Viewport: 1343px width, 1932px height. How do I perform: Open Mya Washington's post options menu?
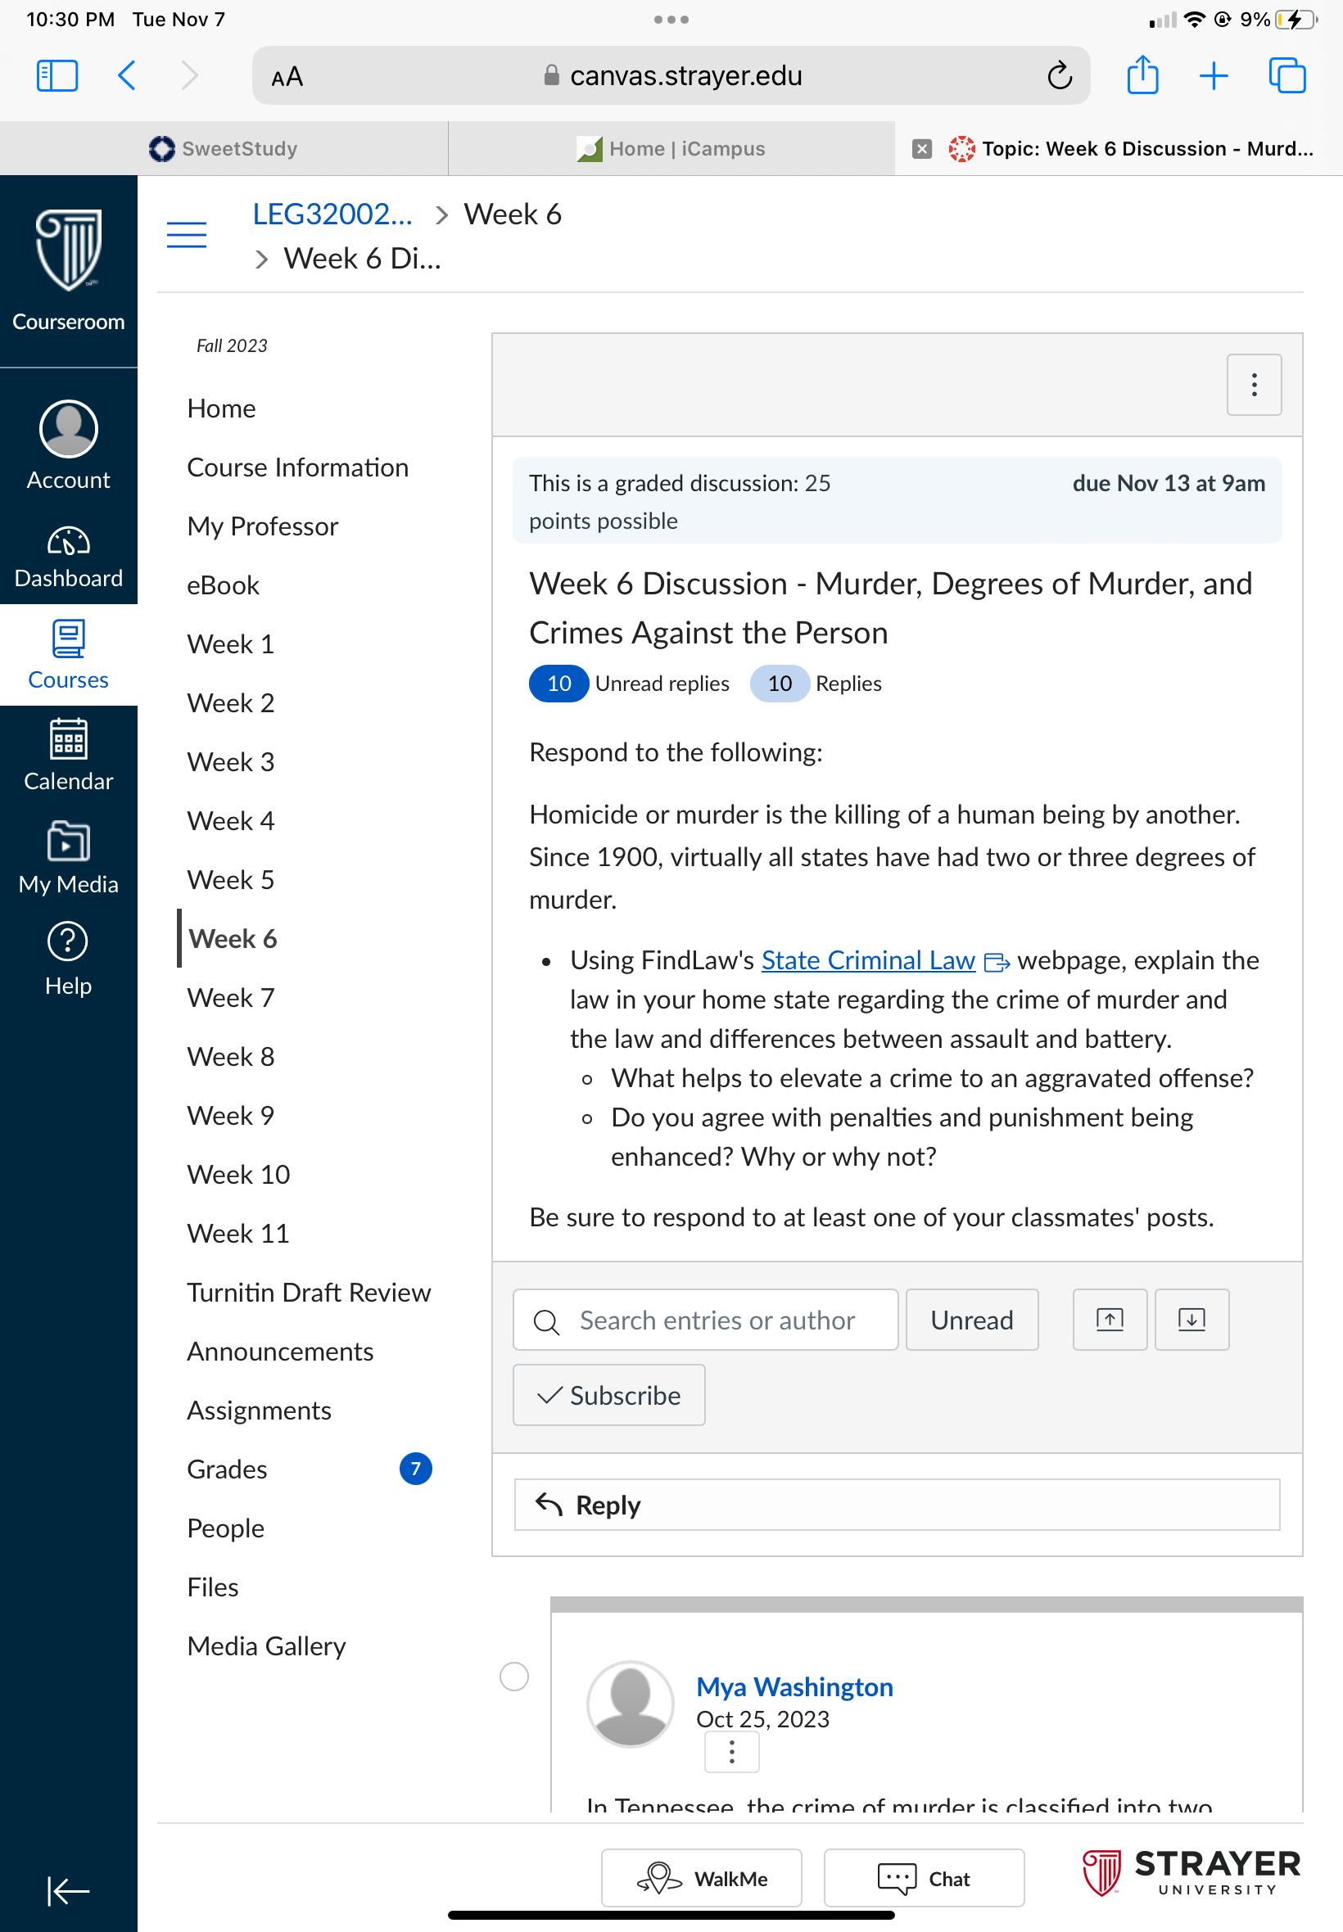pyautogui.click(x=731, y=1752)
